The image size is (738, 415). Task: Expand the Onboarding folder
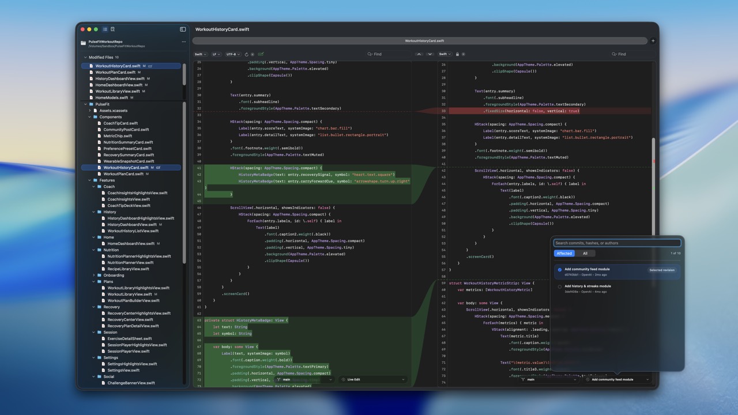coord(93,276)
